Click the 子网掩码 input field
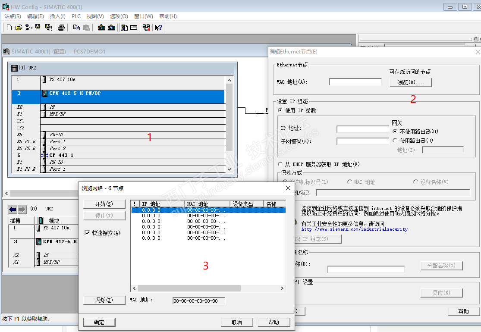This screenshot has height=332, width=481. (363, 141)
